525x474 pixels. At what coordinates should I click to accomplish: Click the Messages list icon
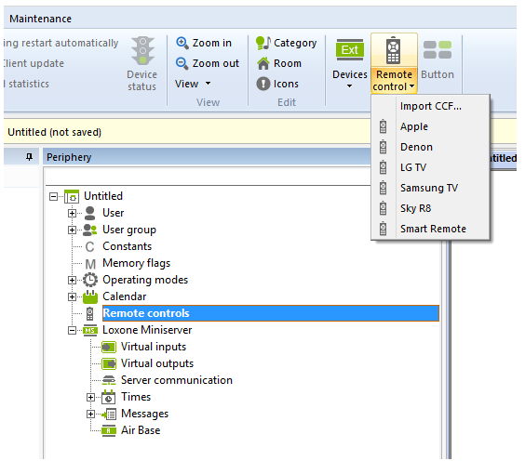[109, 415]
